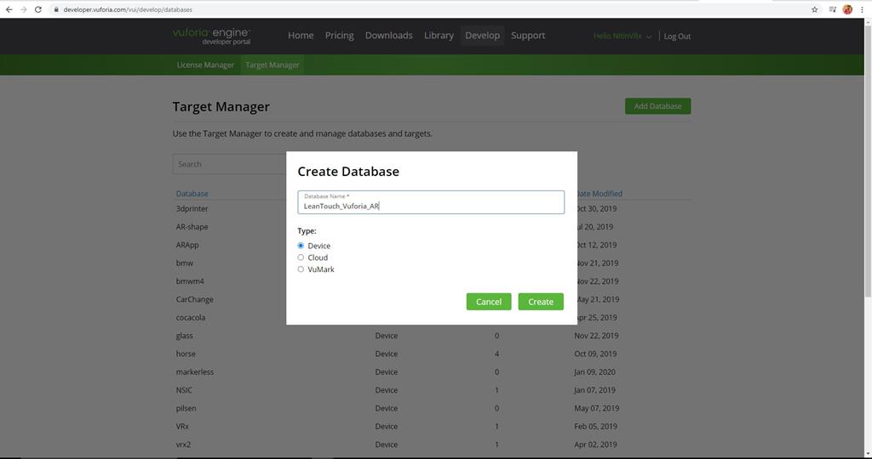The width and height of the screenshot is (872, 459).
Task: Click the Jan 09, 2020 date cell
Action: (x=595, y=371)
